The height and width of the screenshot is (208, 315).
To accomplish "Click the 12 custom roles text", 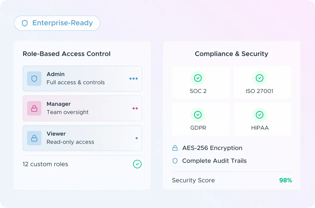I will (x=45, y=164).
